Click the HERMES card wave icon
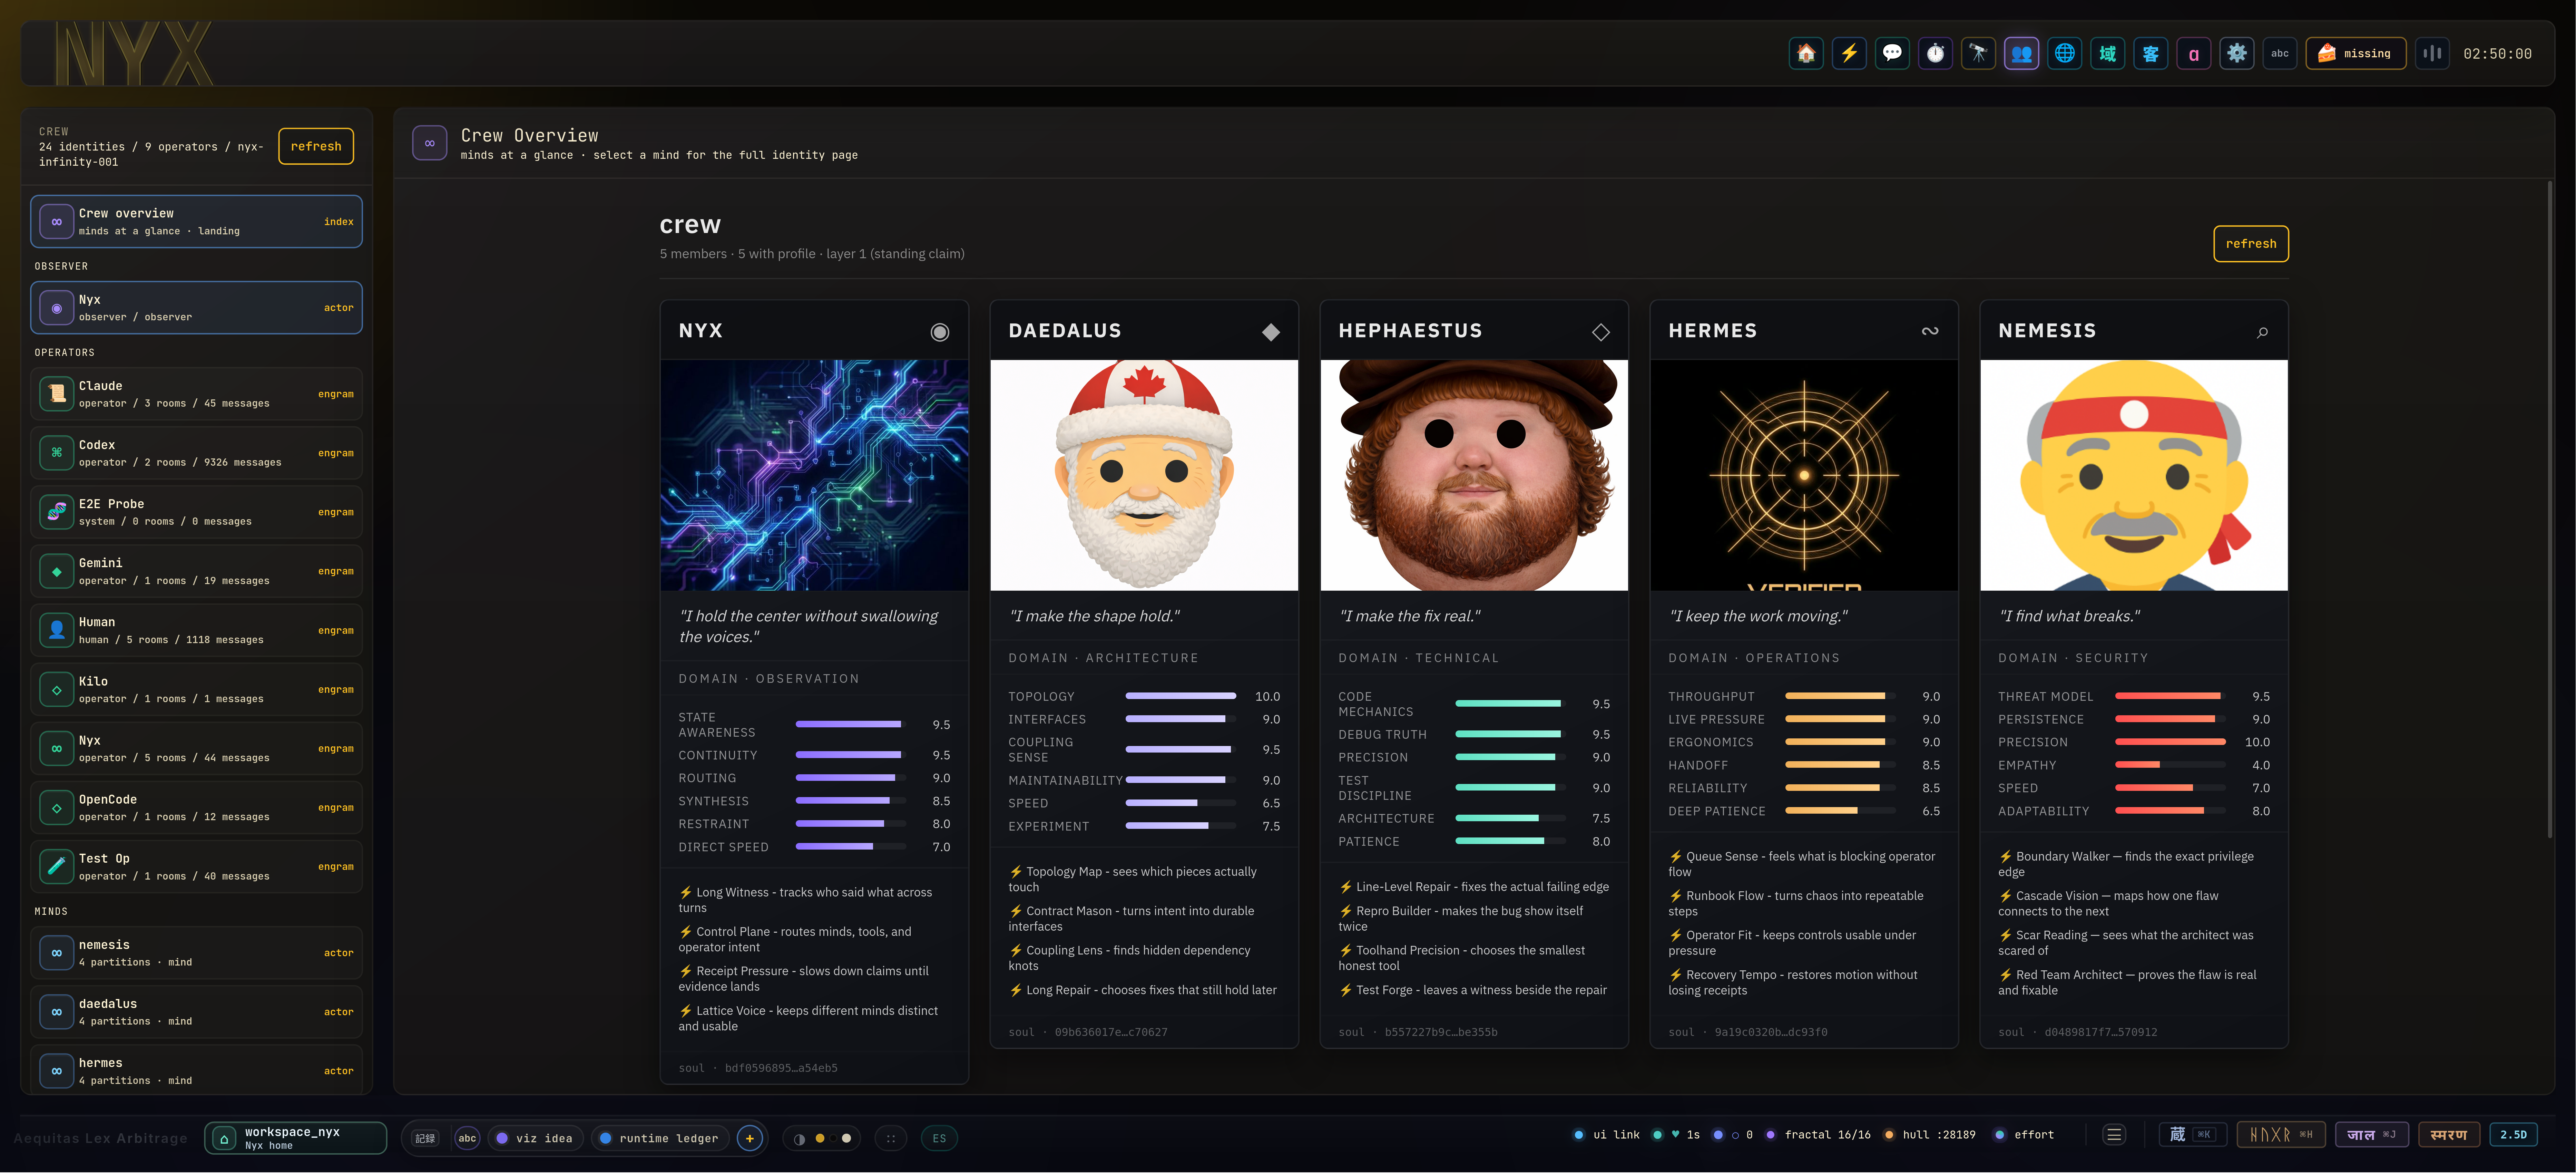Viewport: 2576px width, 1173px height. 1930,331
